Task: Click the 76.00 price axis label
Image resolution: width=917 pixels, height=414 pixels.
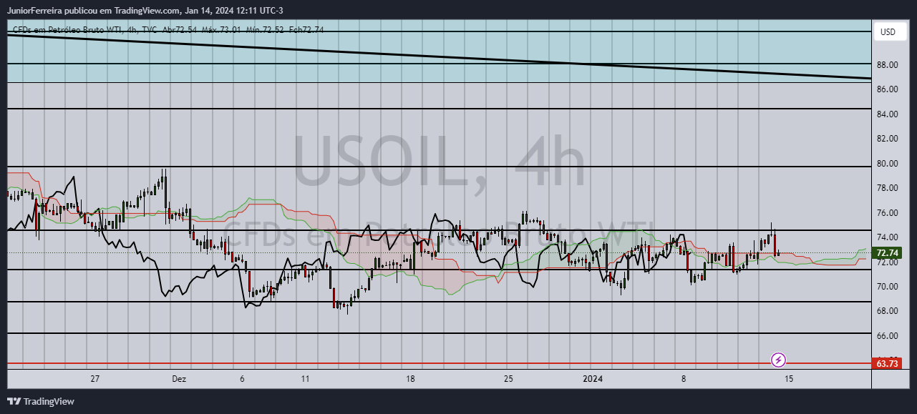Action: 888,212
